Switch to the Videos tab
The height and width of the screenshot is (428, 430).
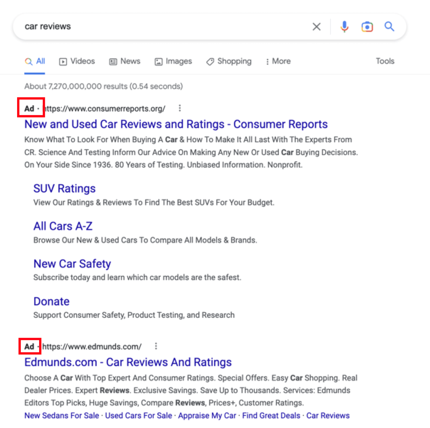(x=77, y=61)
